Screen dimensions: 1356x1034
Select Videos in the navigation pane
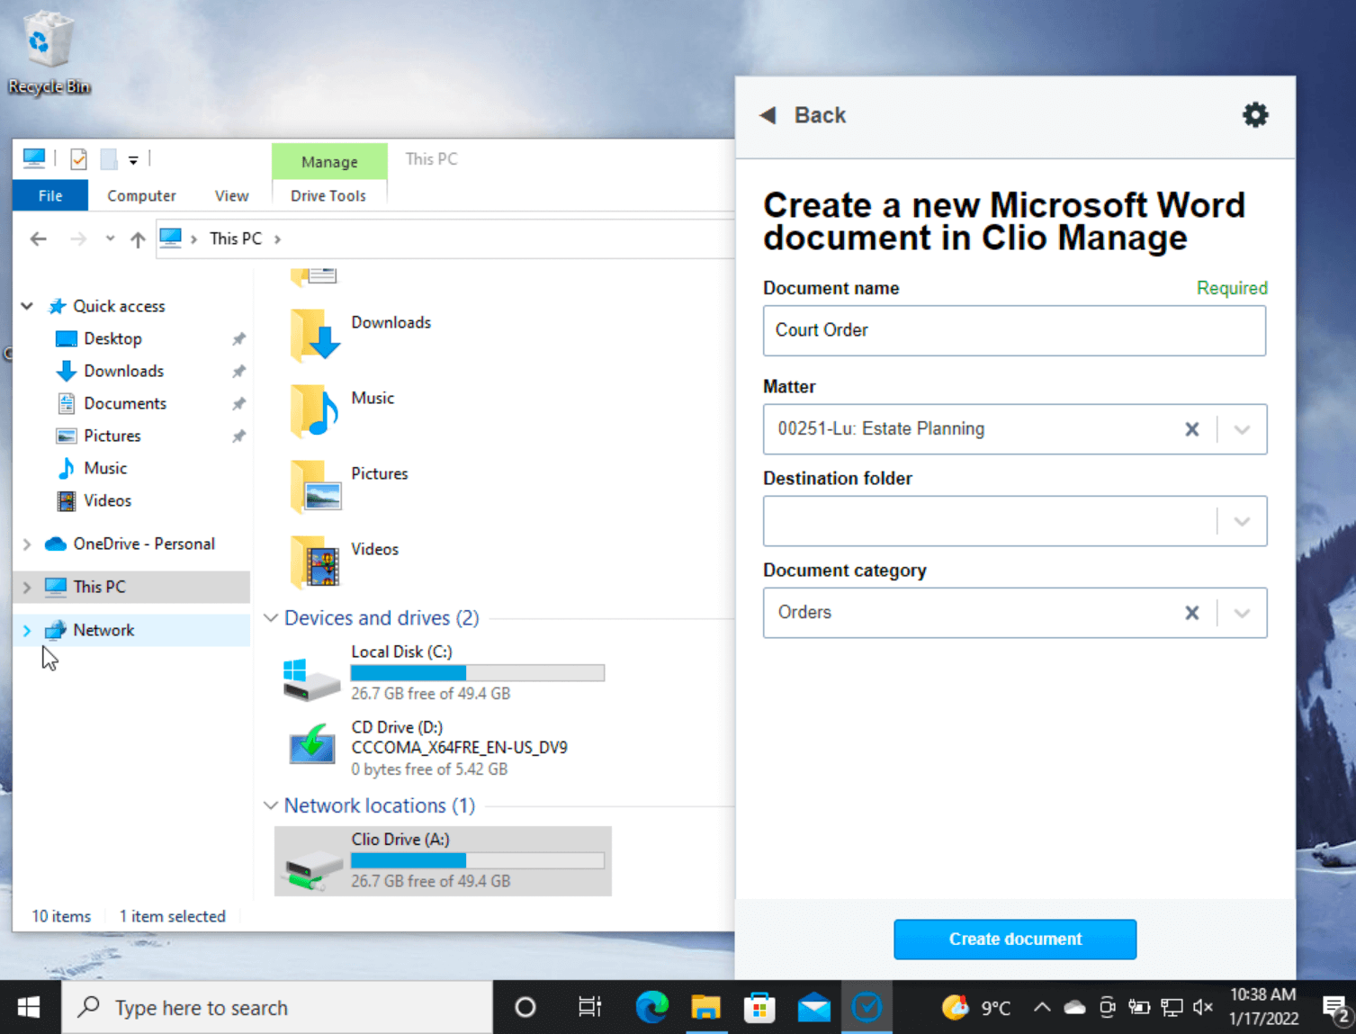[107, 500]
